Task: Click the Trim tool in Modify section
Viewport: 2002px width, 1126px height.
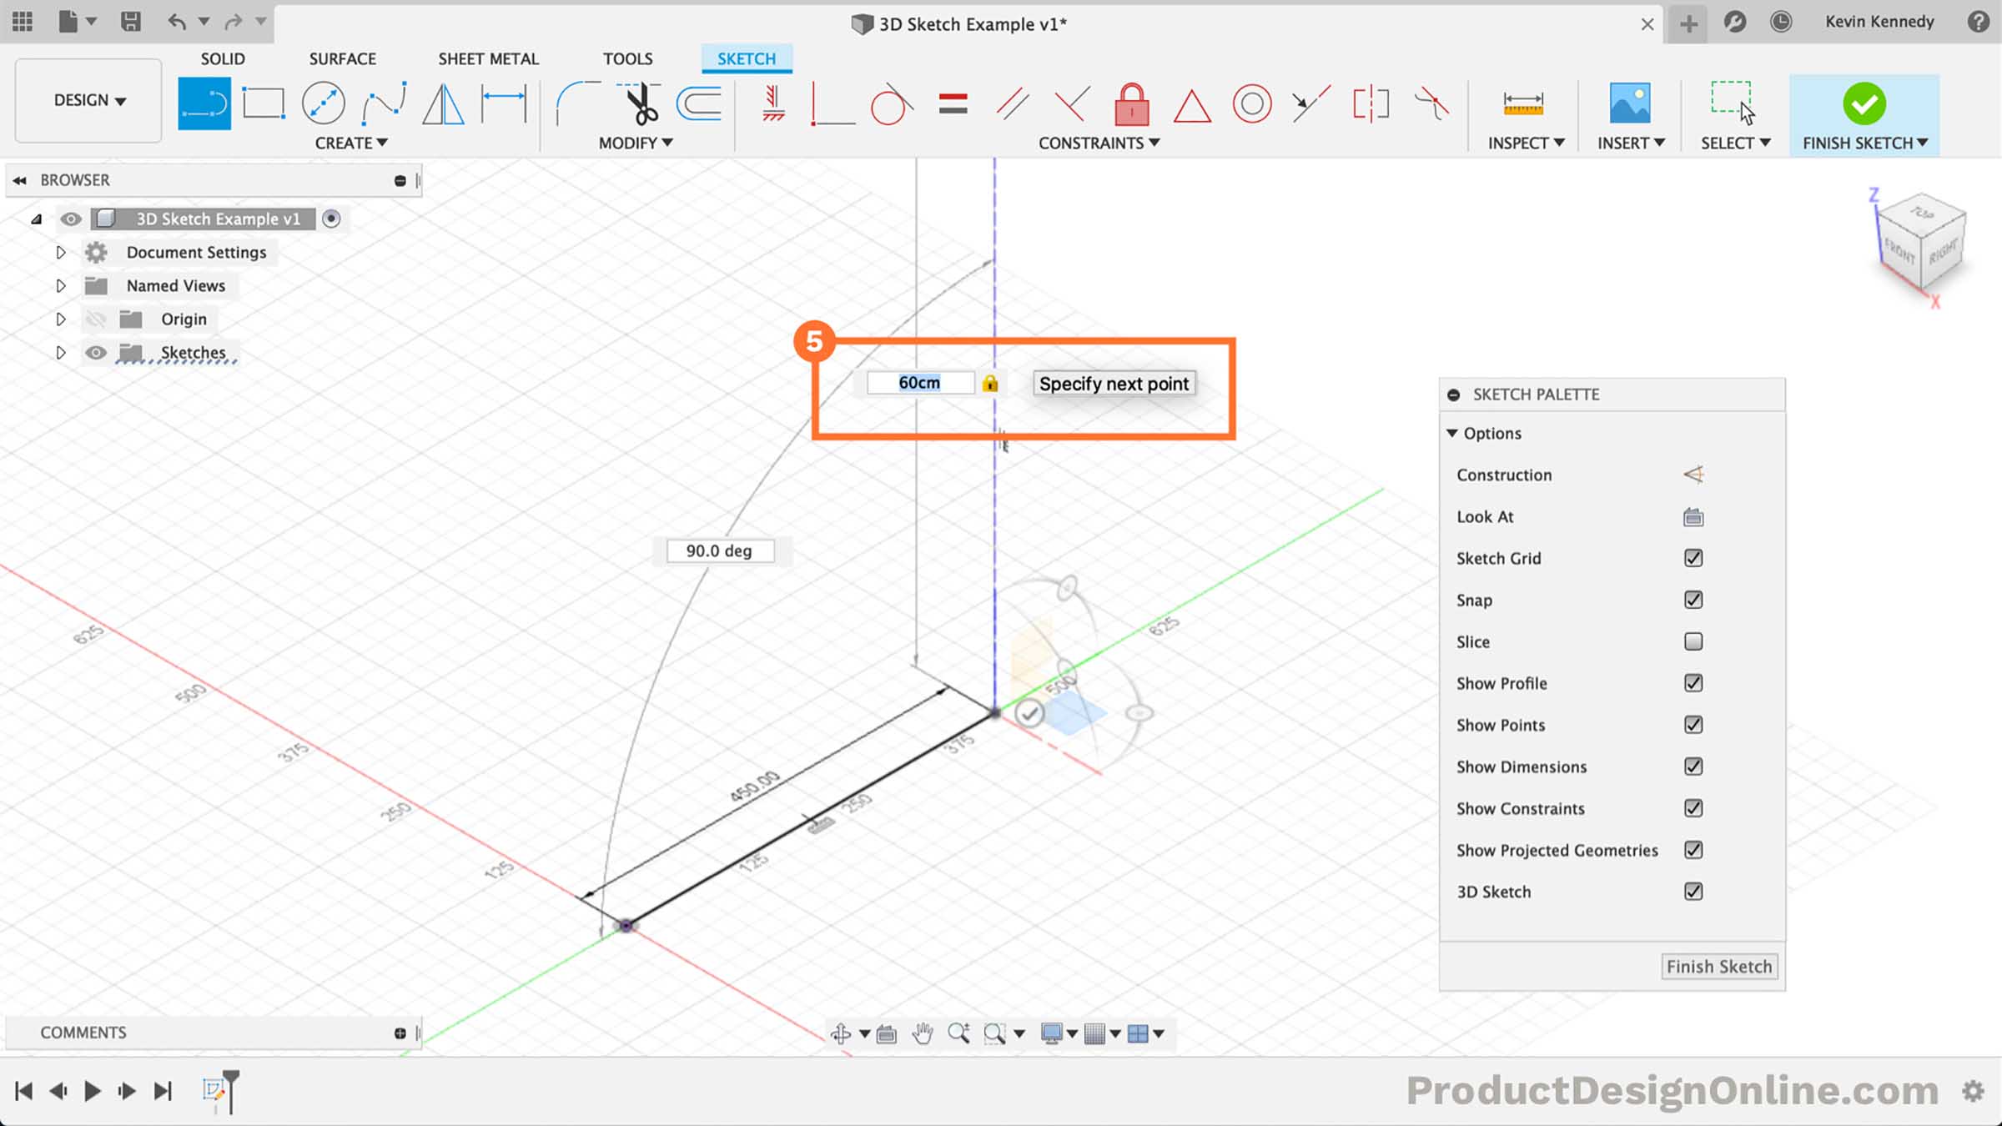Action: 638,103
